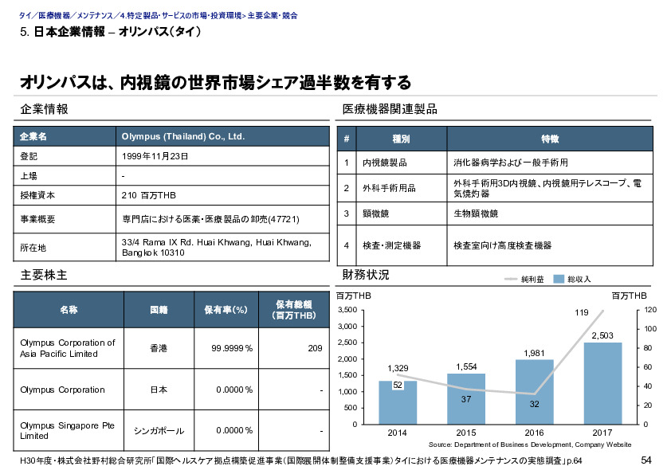The image size is (671, 474).
Task: Select 'Olympus Corporation of Asia Pacific Limited' cell
Action: point(69,348)
